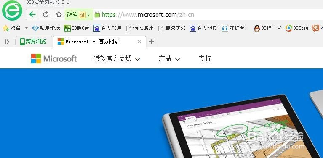Screen dimensions: 323x158
Task: Open the 螺纹式涨 bookmark
Action: (x=172, y=28)
